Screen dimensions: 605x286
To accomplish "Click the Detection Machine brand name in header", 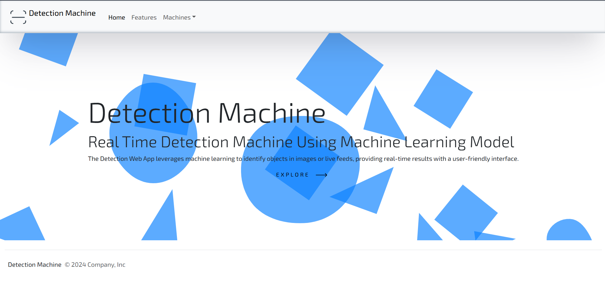I will [x=62, y=13].
